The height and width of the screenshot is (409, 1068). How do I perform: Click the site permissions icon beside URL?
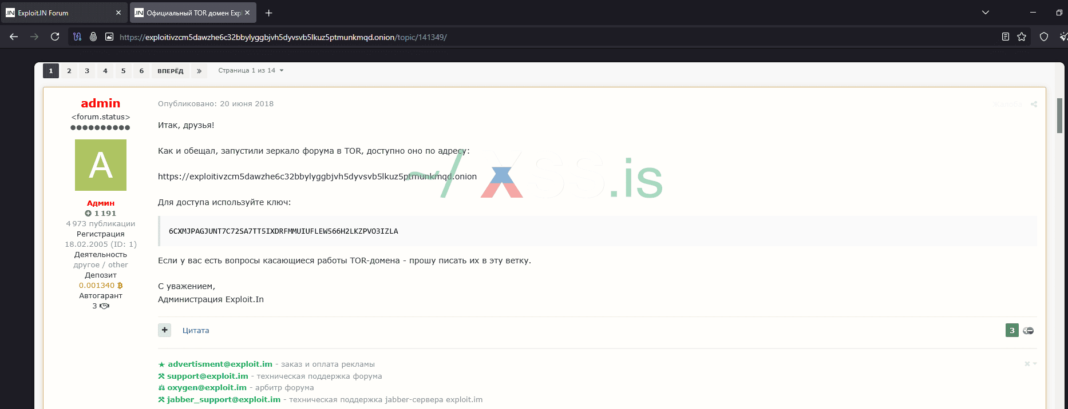109,37
